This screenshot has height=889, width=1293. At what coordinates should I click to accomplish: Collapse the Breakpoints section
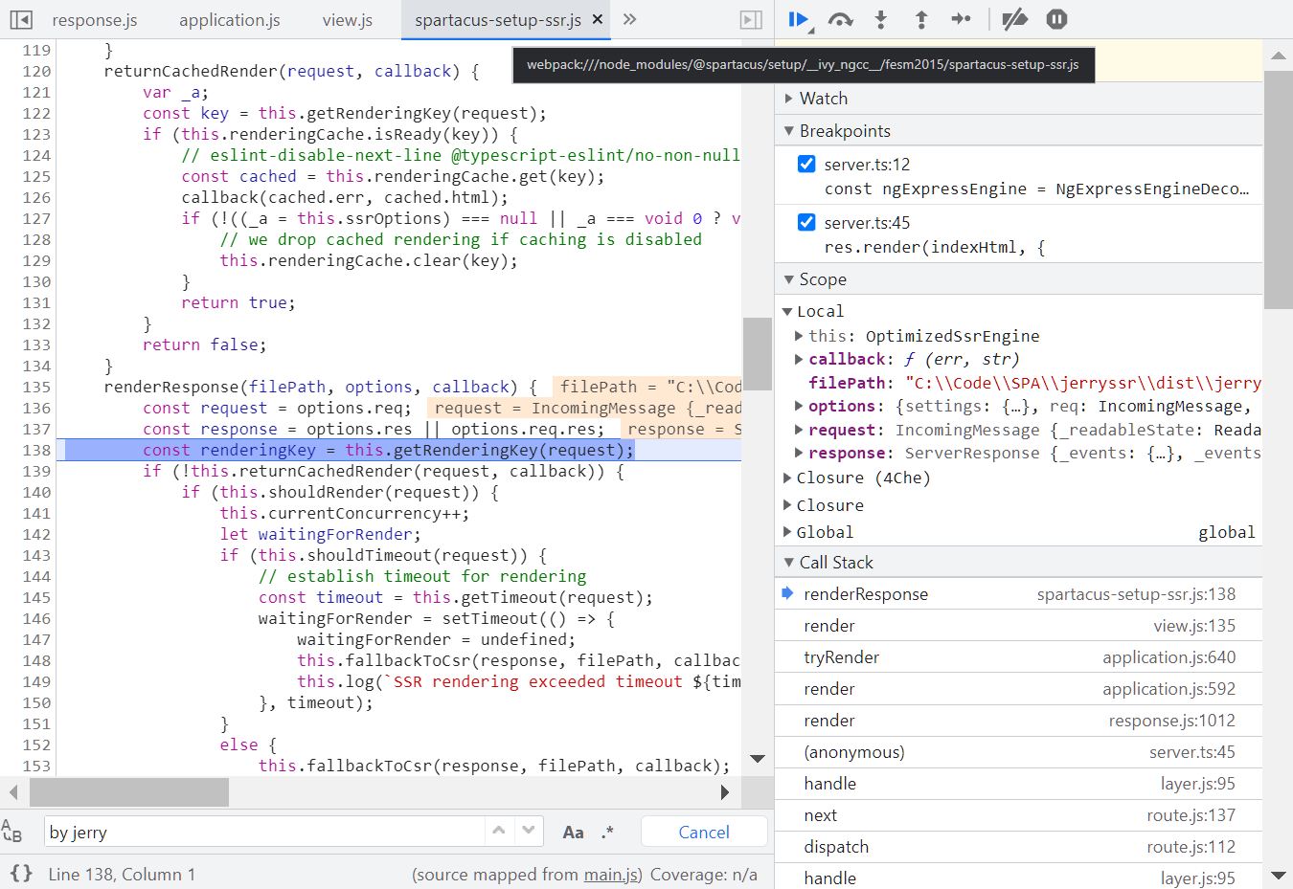(x=1018, y=131)
